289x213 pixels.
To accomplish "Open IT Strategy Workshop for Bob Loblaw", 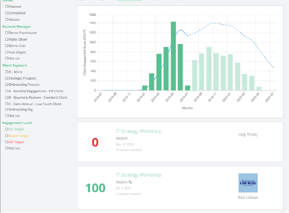I will coord(139,175).
